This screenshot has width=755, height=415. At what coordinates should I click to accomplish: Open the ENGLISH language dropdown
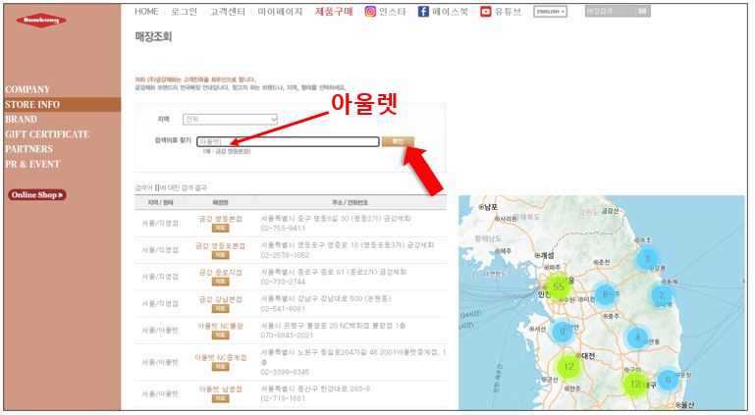pos(551,11)
